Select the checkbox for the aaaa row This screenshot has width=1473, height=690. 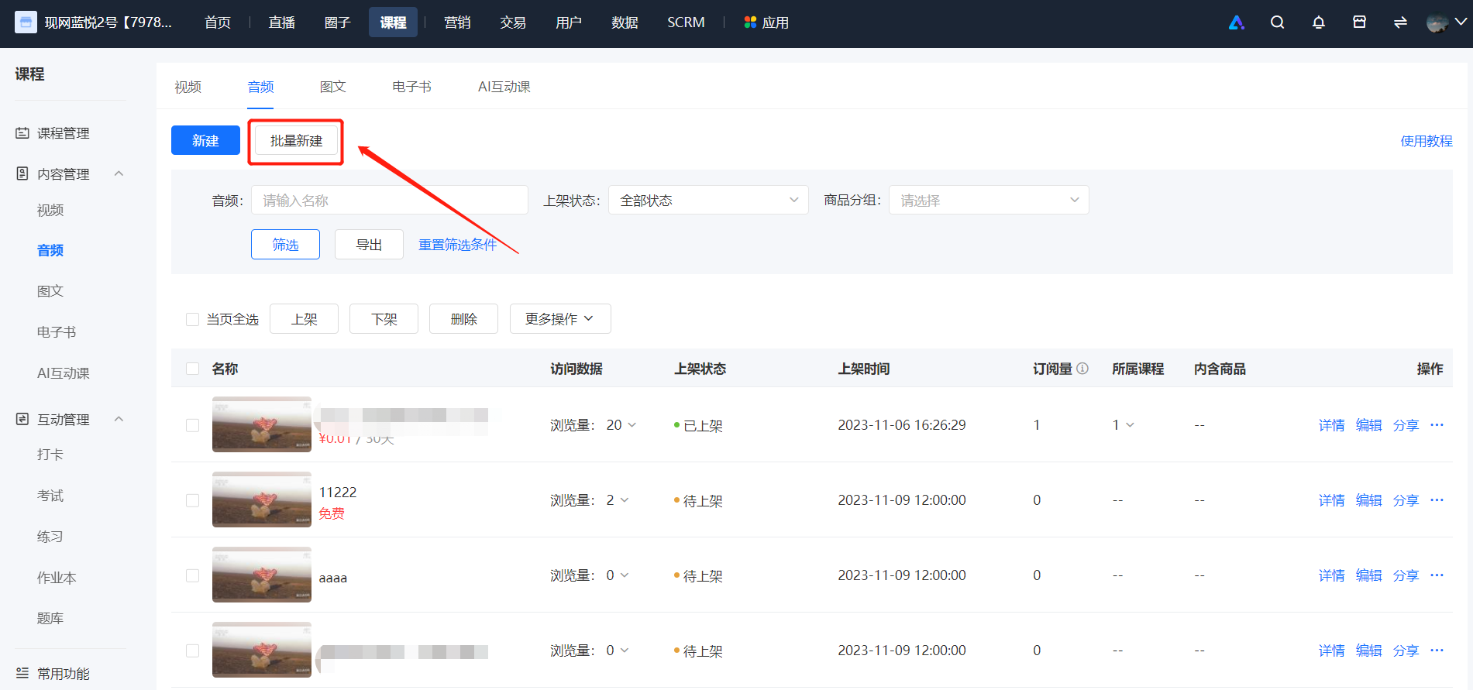click(193, 575)
